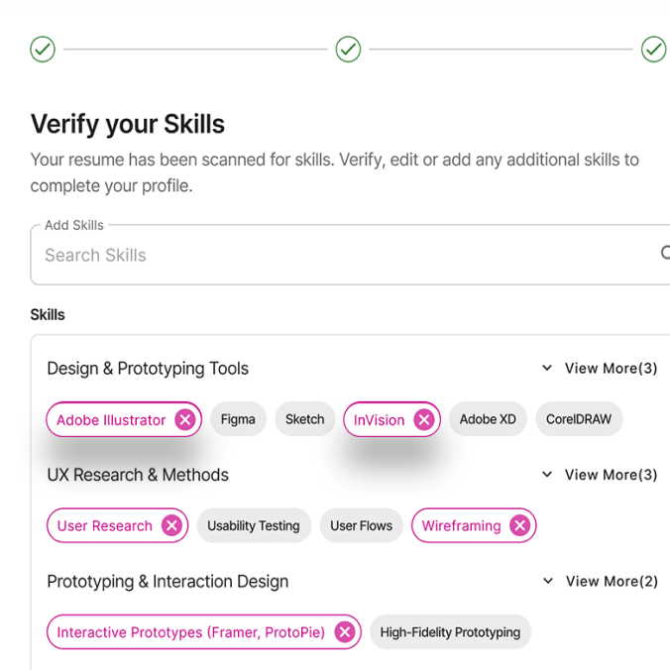Remove the Interactive Prototypes skill chip

coord(344,632)
